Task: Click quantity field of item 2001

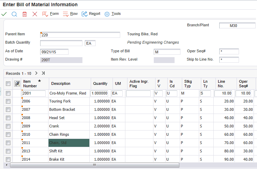Action: (99, 94)
